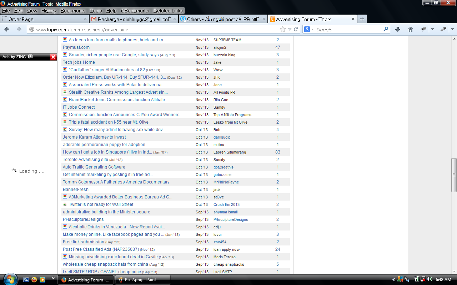
Task: Expand the Firebug button dropdown arrow
Action: [432, 30]
